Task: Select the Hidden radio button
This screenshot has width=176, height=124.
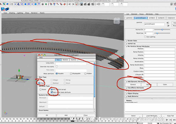Action: (85, 74)
